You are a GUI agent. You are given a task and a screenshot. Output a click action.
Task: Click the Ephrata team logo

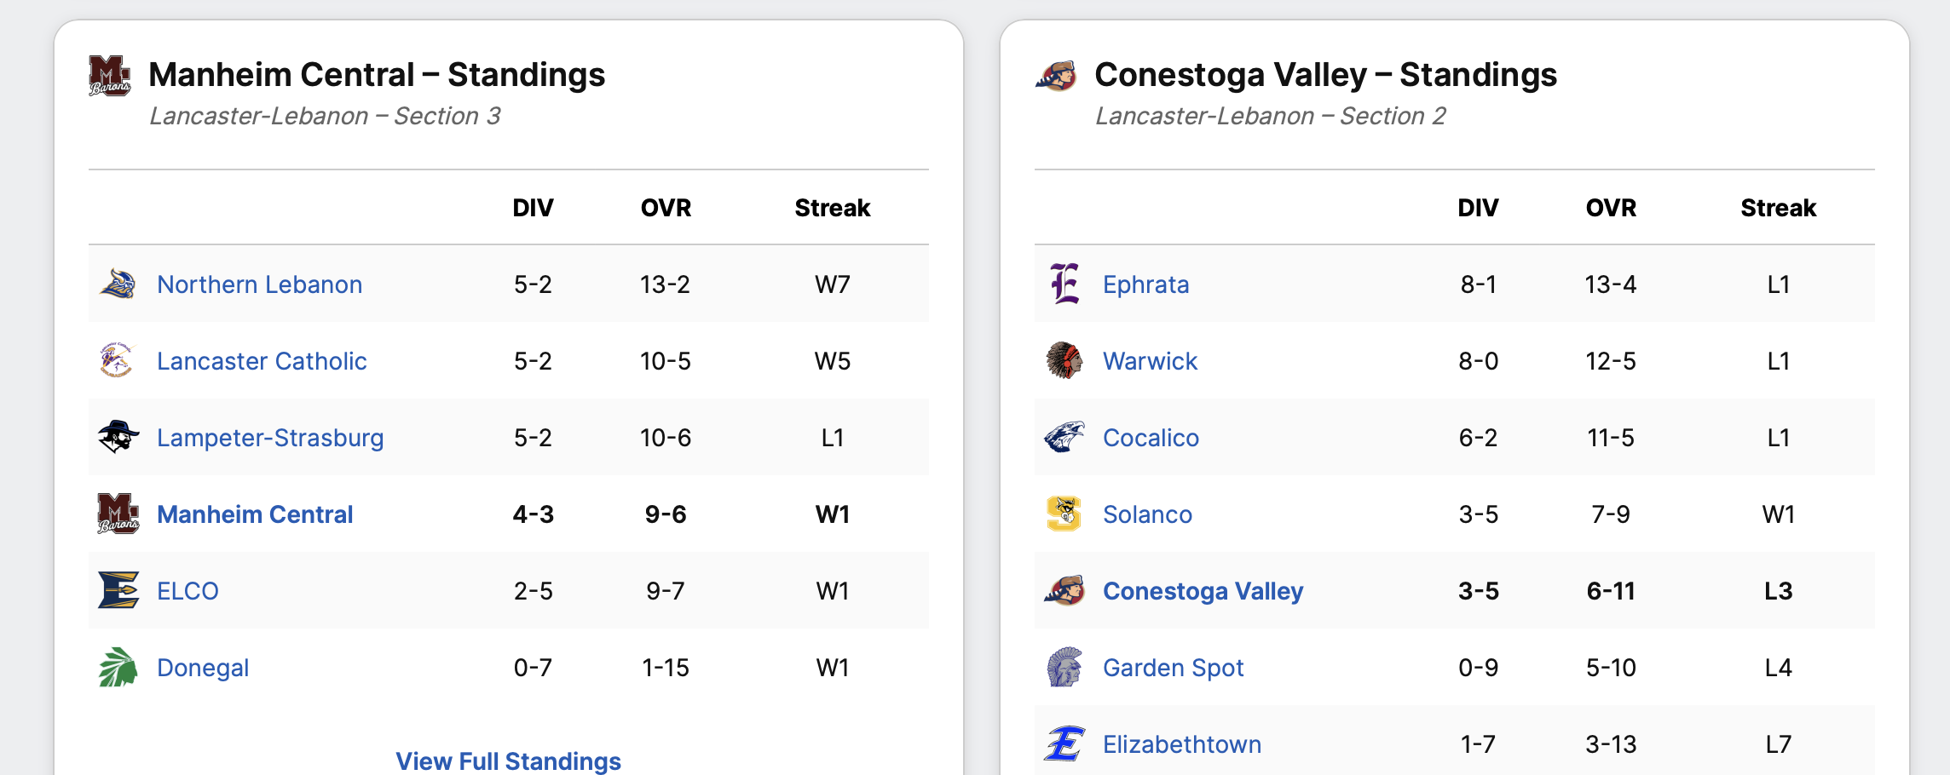[1064, 284]
